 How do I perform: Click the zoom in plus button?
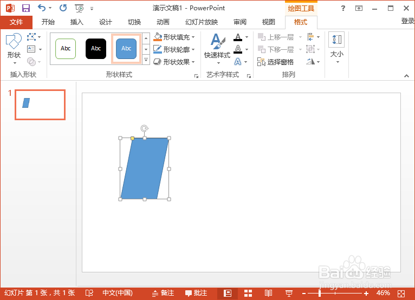tap(366, 294)
